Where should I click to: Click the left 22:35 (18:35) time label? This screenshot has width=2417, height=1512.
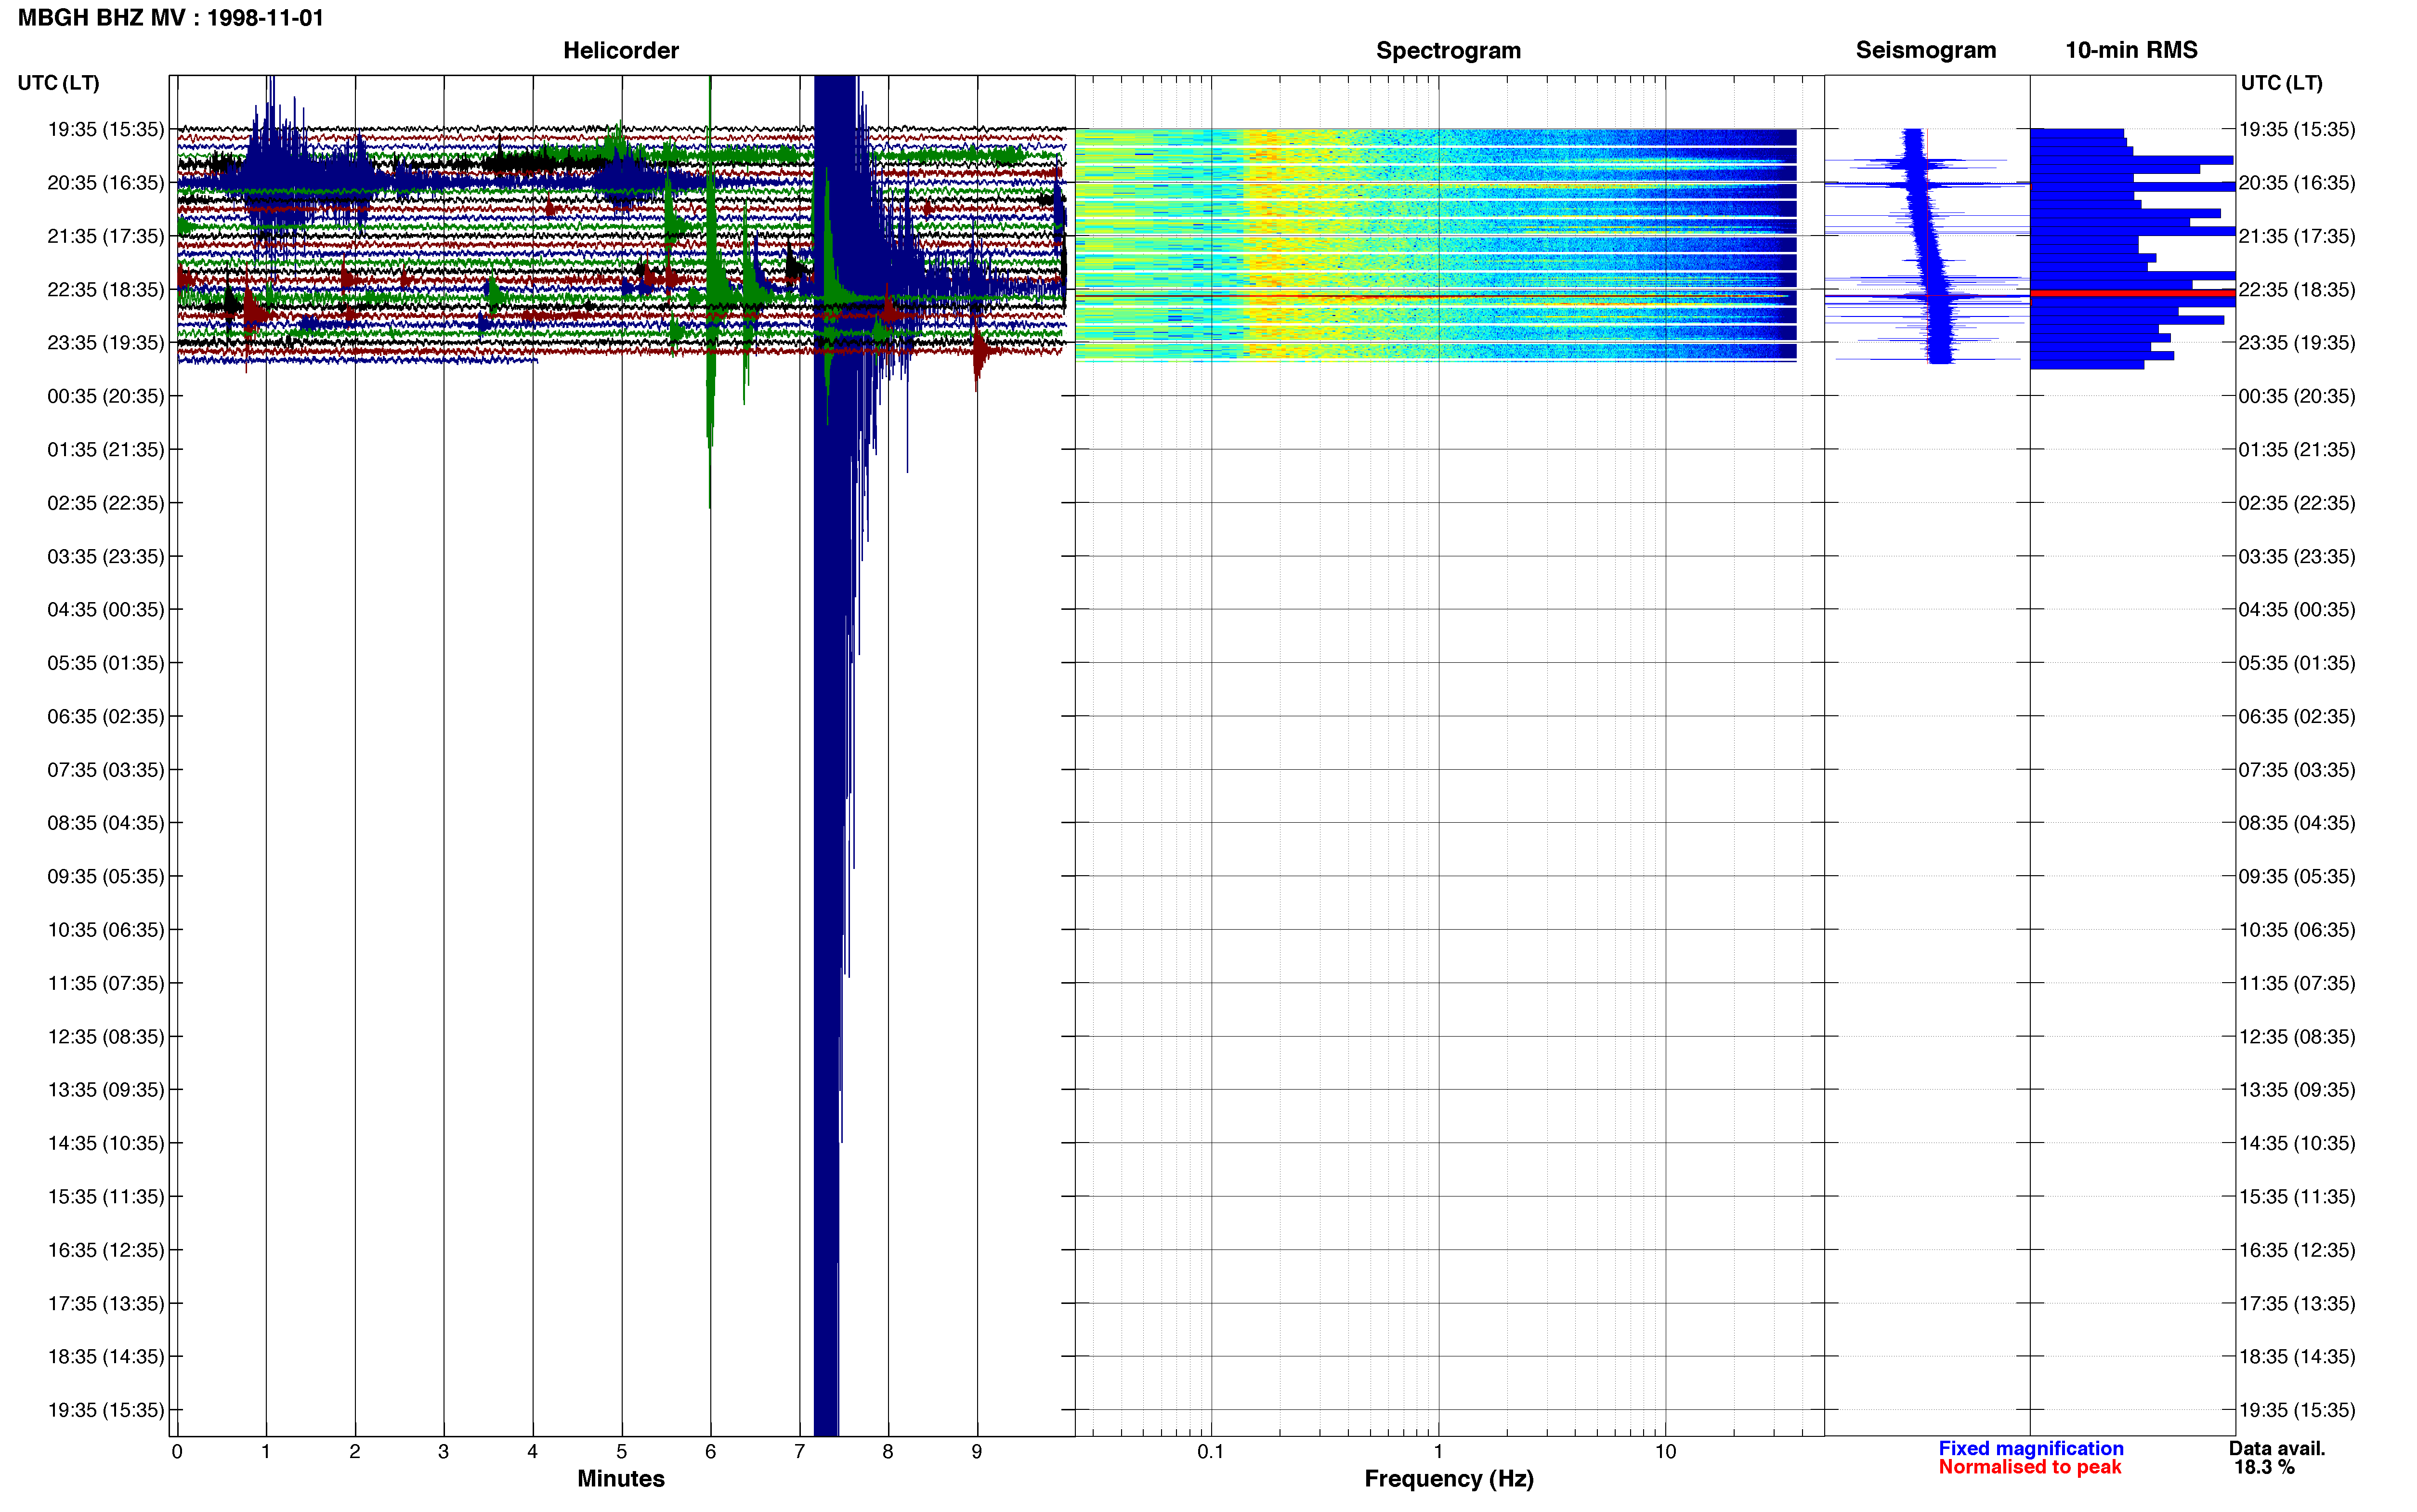(x=106, y=290)
